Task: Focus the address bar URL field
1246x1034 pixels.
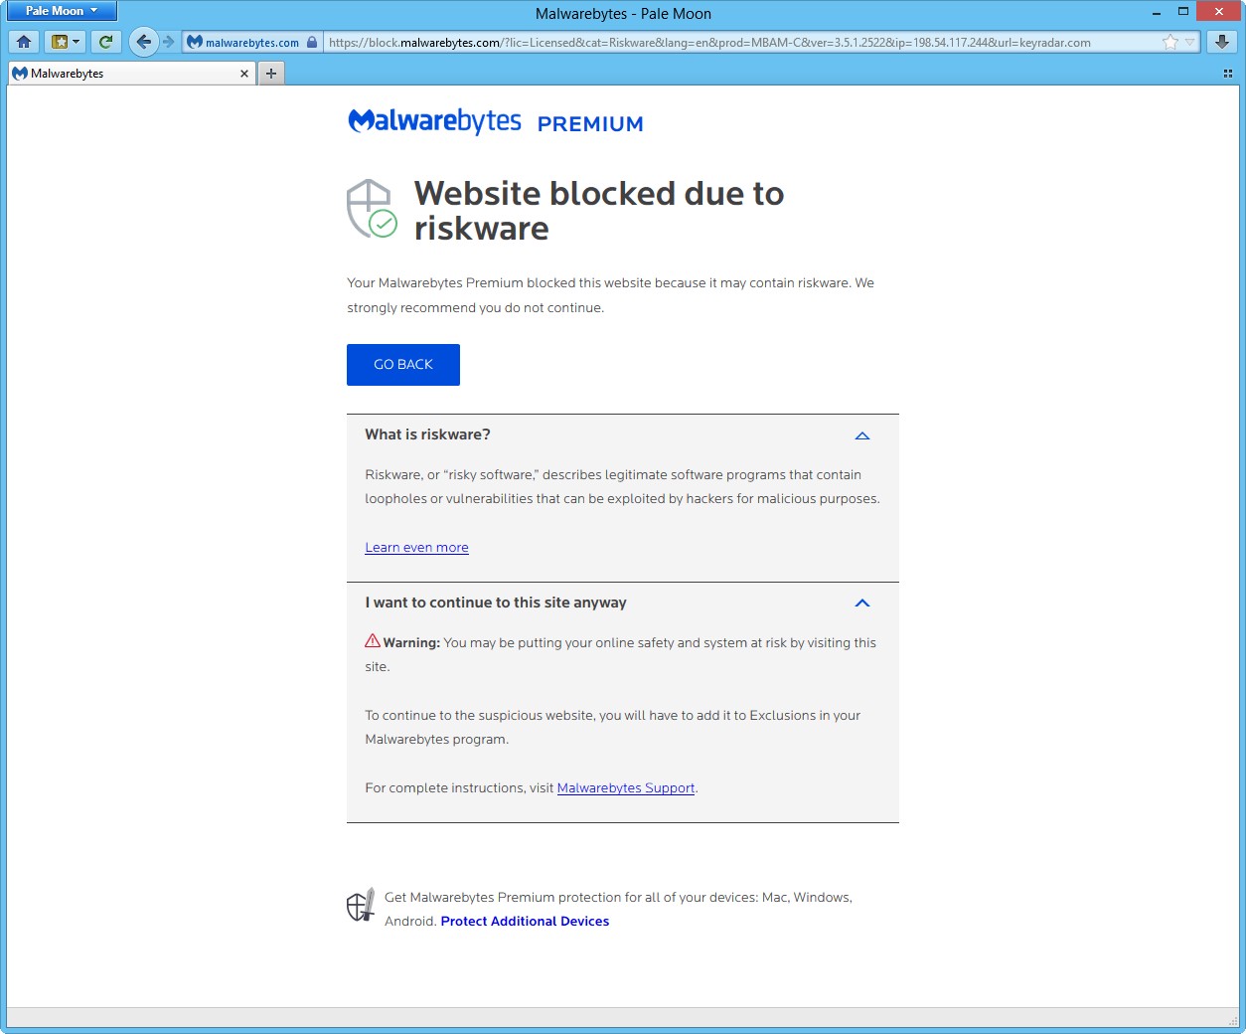Action: click(x=741, y=42)
